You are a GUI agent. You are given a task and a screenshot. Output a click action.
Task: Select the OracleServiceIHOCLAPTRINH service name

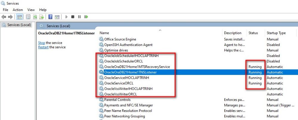[127, 78]
